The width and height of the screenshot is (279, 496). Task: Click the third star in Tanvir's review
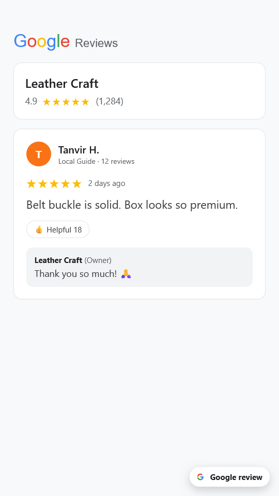point(54,184)
